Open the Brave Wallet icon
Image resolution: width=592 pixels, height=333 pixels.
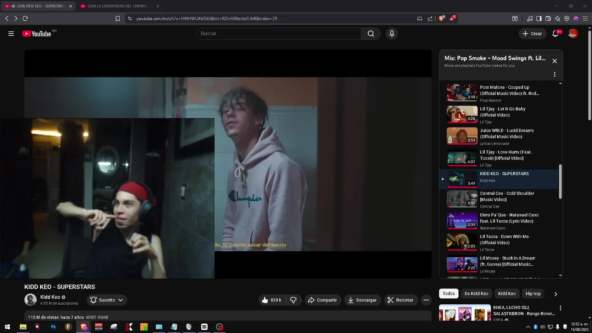(x=548, y=18)
